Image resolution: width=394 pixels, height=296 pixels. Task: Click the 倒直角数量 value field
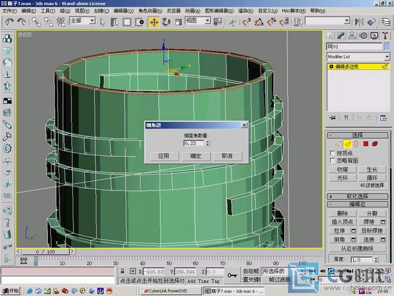(x=194, y=143)
